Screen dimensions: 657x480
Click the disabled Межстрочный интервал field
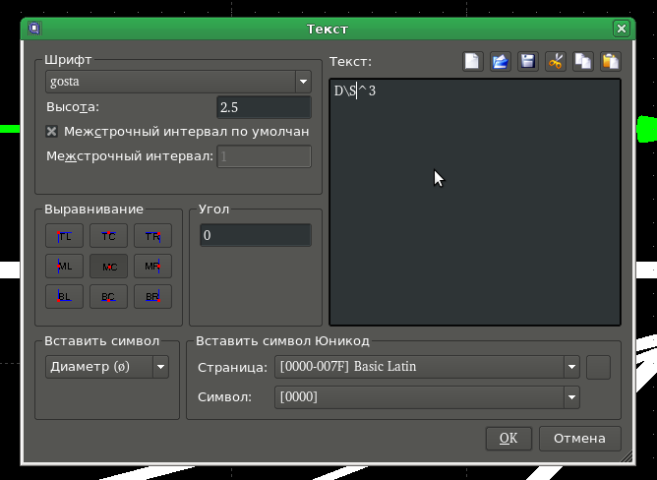click(264, 156)
